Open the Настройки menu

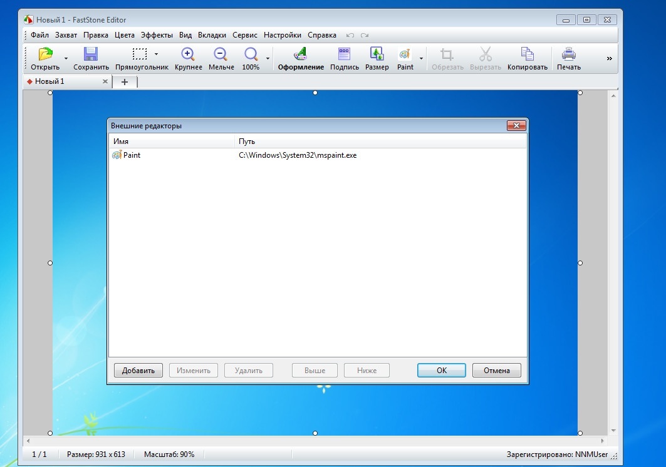(x=283, y=35)
